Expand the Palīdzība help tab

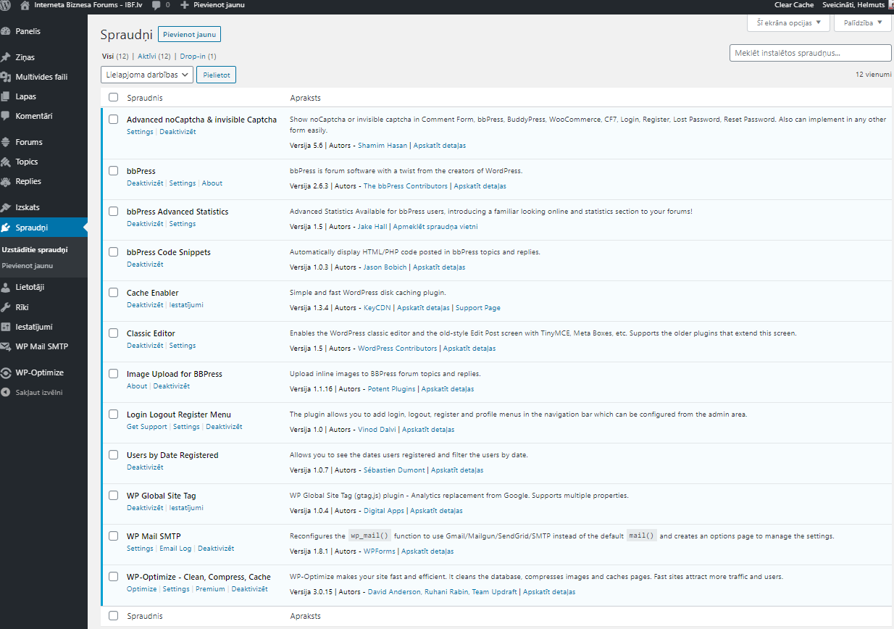[862, 23]
